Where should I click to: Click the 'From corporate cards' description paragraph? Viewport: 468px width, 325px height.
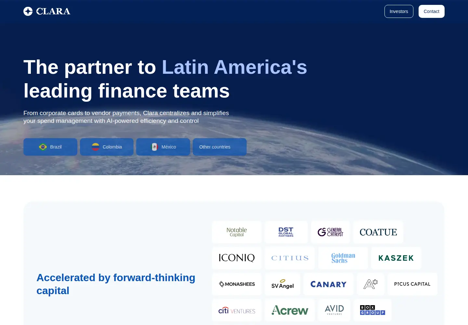coord(126,117)
